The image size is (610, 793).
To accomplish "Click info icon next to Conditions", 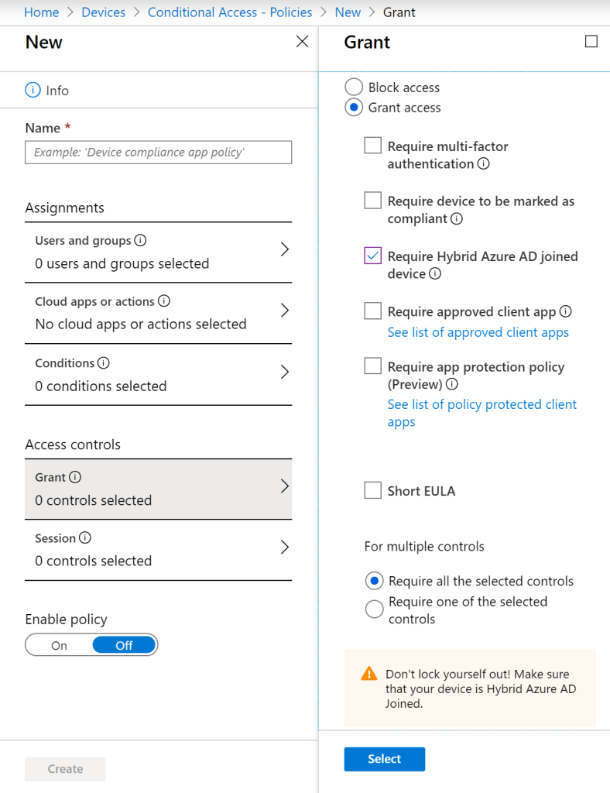I will coord(104,363).
